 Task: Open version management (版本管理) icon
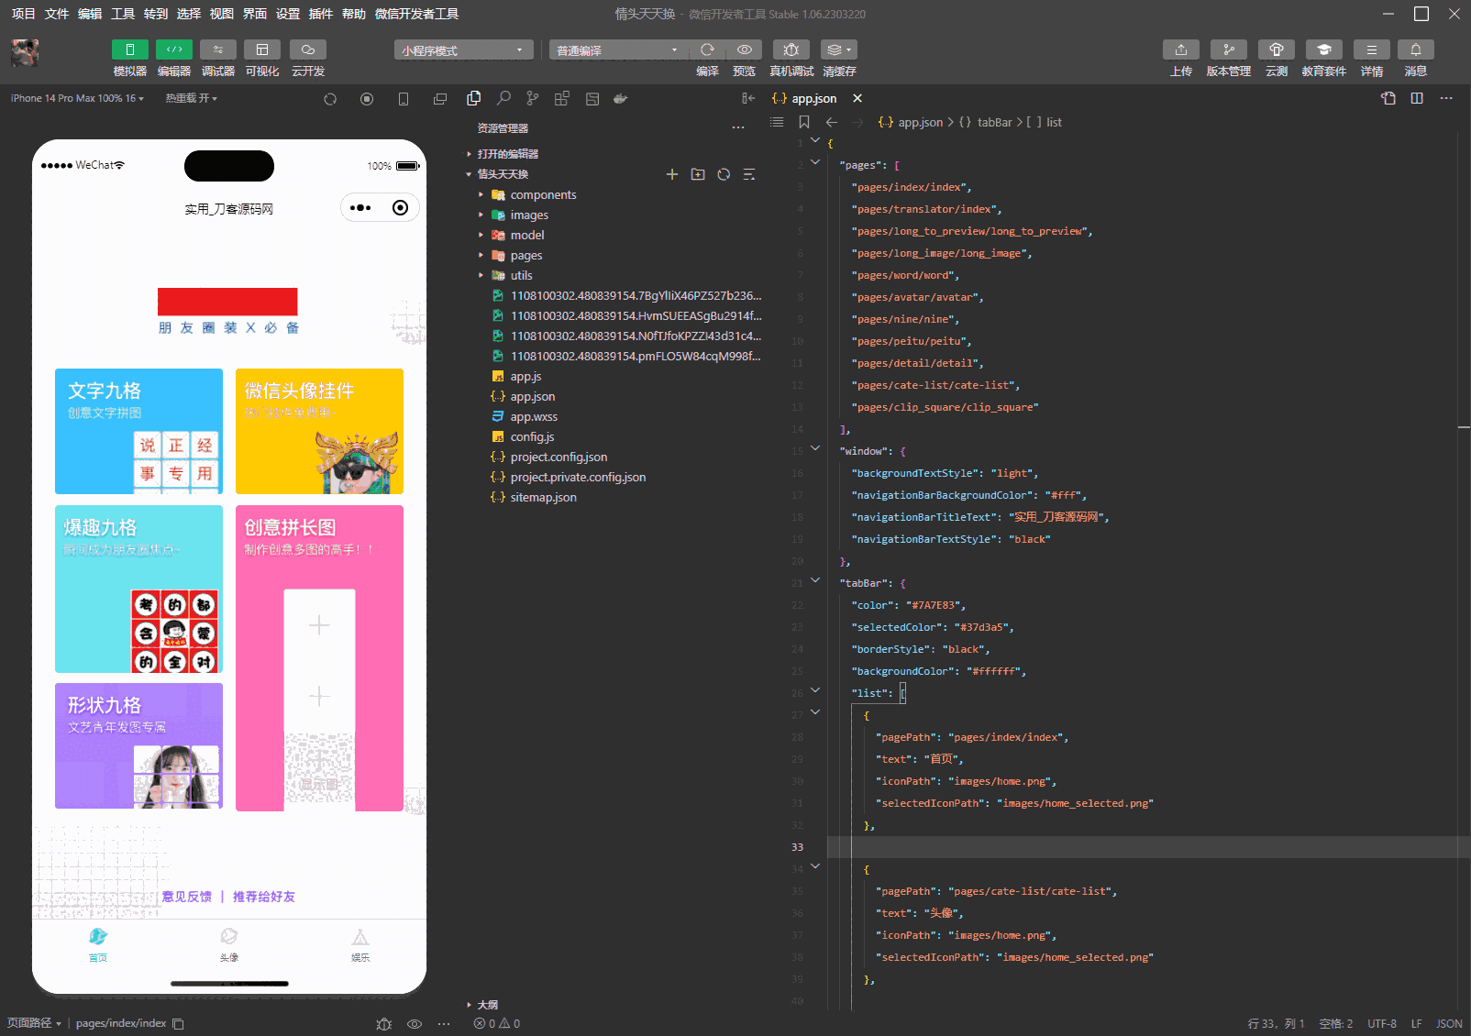coord(1228,50)
